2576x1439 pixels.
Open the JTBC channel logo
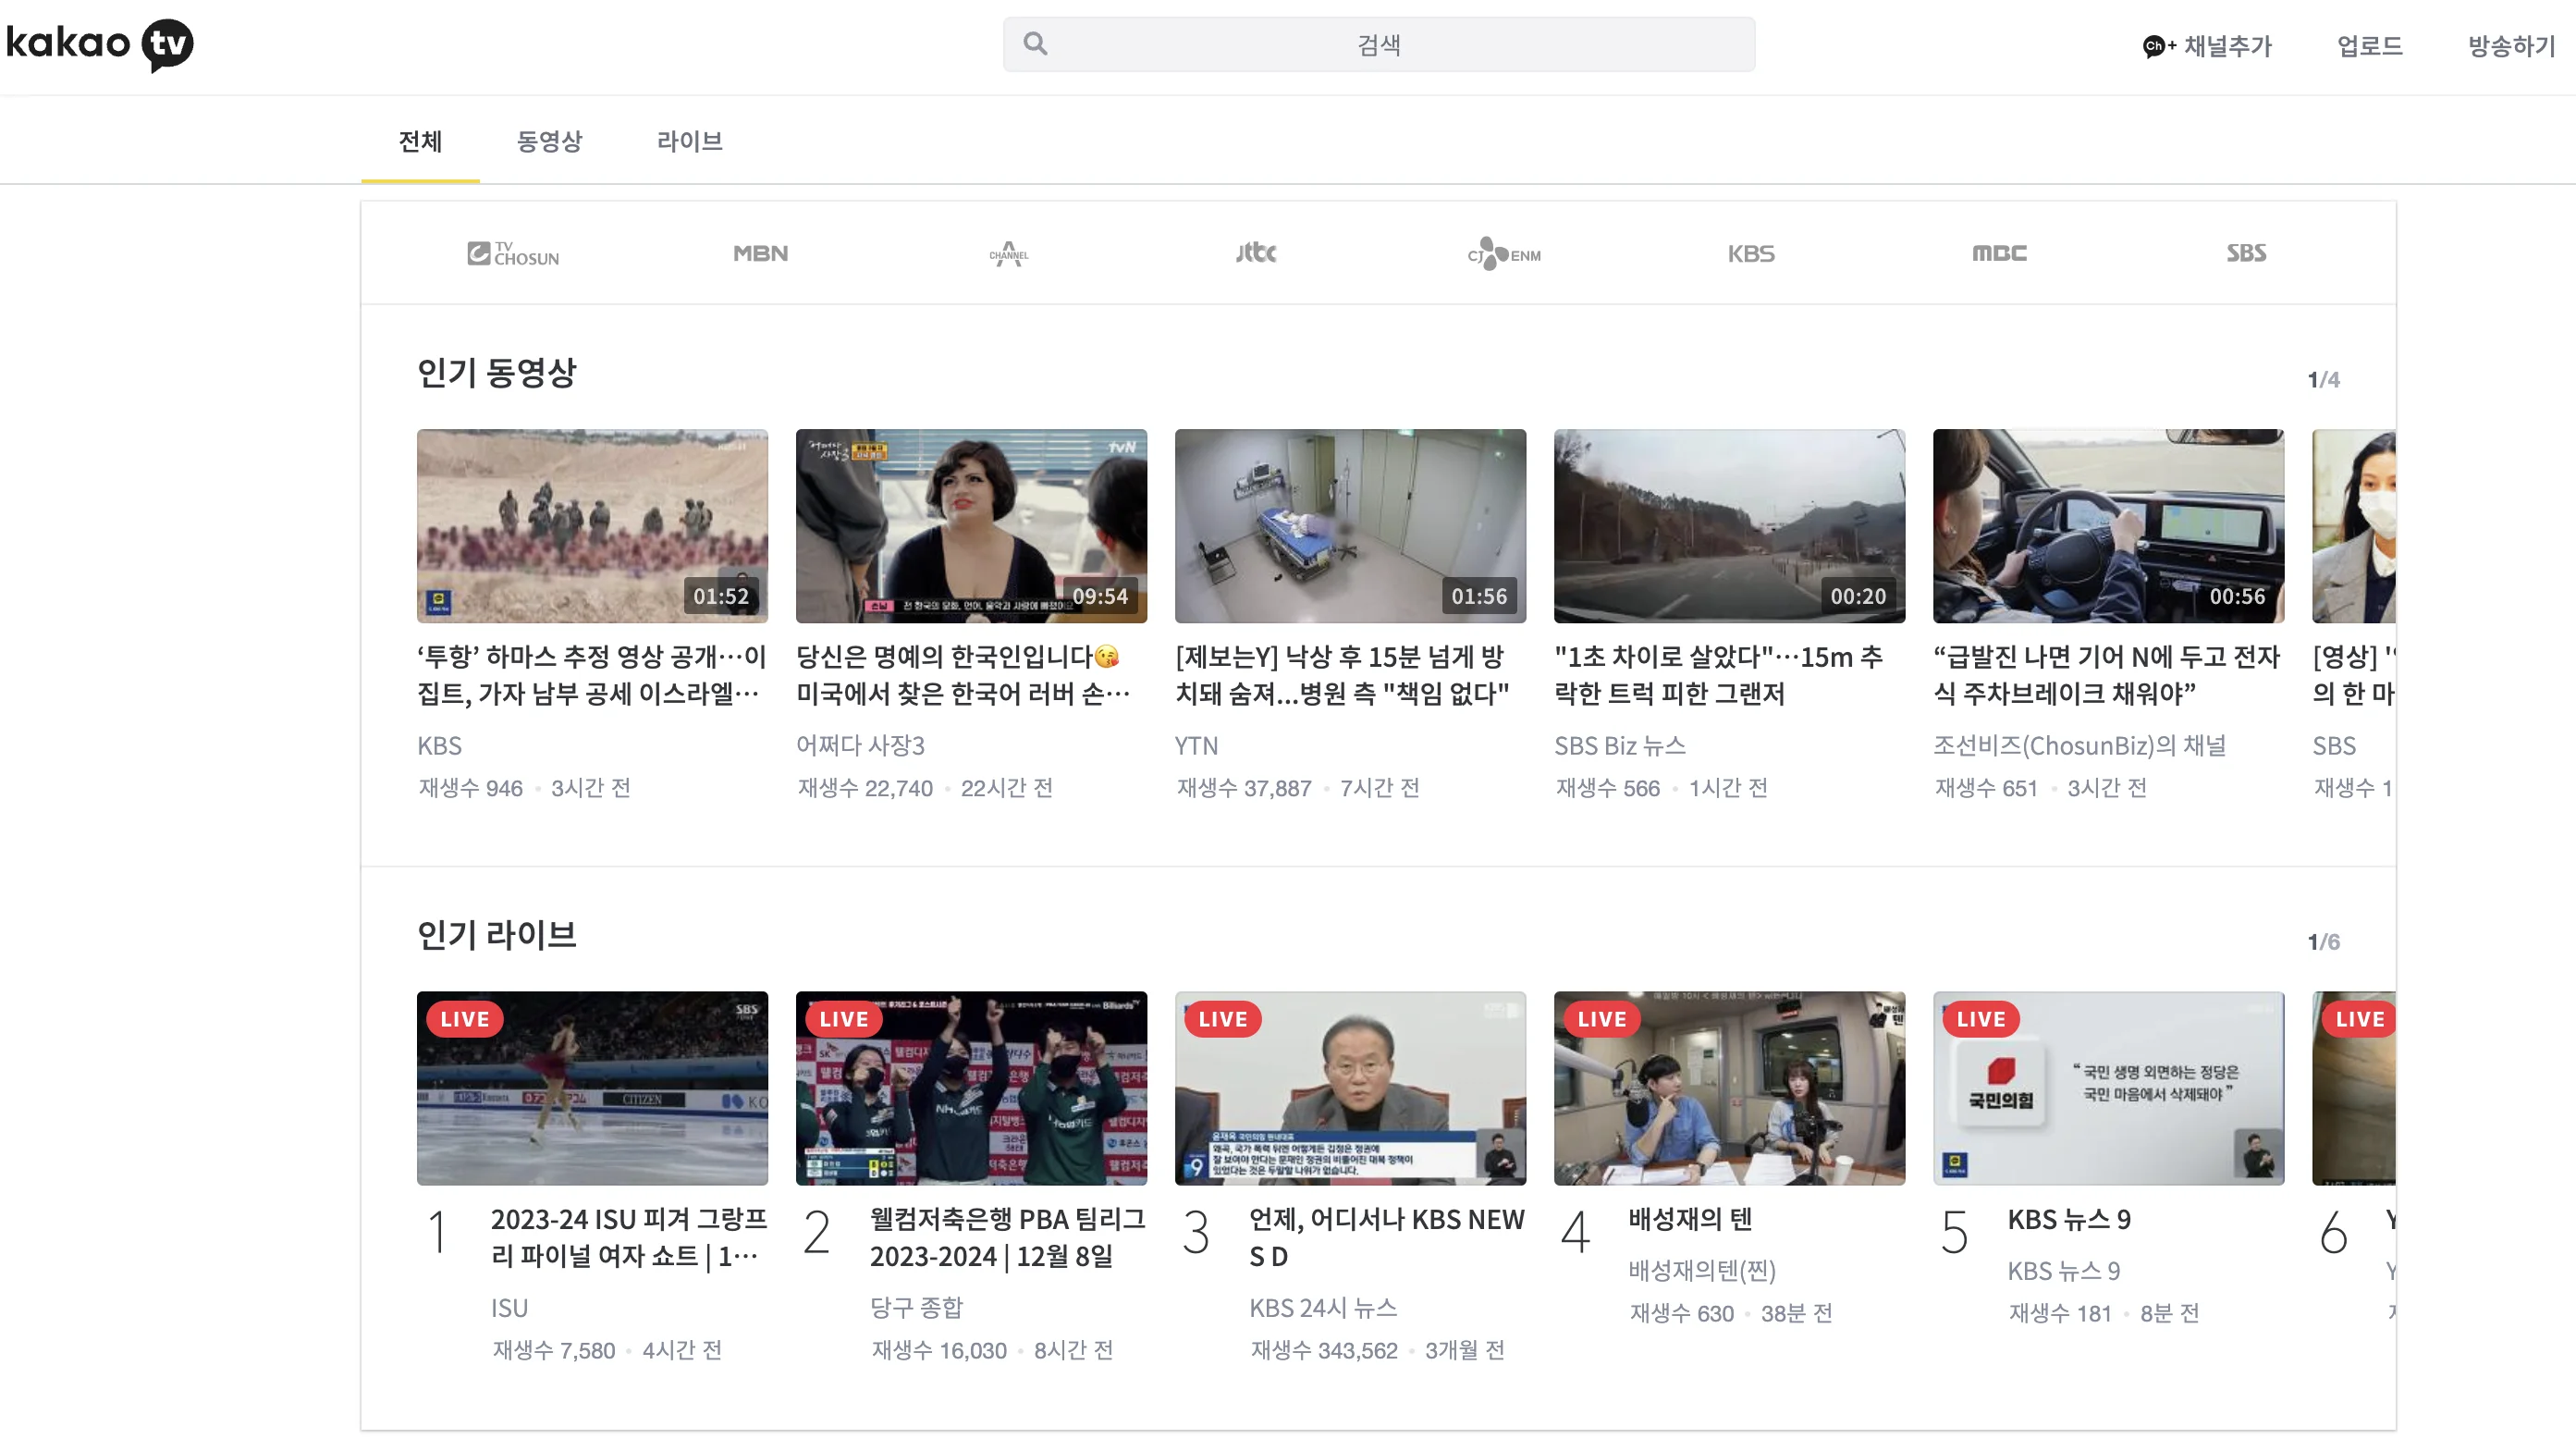pos(1256,253)
